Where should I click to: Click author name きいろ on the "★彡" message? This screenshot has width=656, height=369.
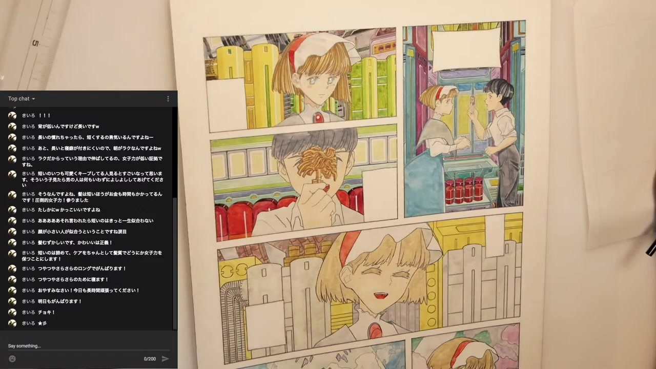pyautogui.click(x=28, y=323)
